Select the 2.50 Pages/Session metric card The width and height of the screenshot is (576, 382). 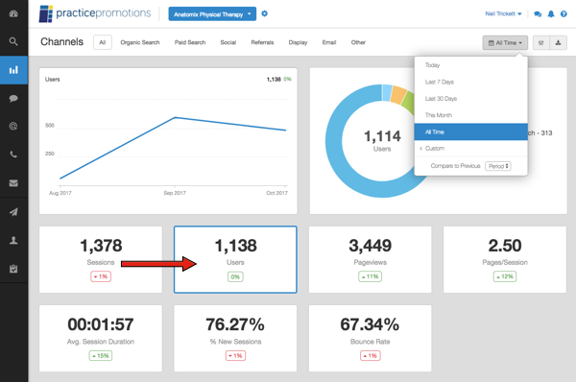505,259
